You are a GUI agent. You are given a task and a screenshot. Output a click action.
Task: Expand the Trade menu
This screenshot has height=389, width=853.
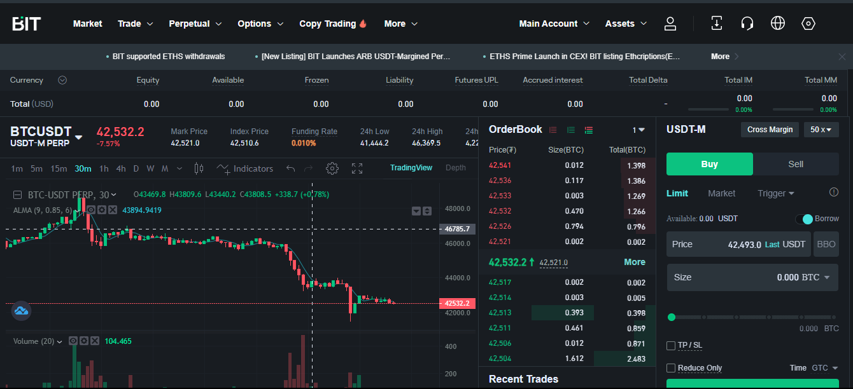[136, 24]
